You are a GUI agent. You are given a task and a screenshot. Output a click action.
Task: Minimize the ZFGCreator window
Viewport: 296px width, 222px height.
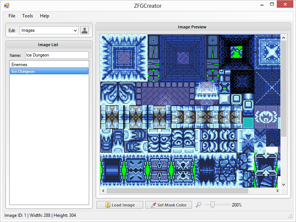(x=262, y=5)
